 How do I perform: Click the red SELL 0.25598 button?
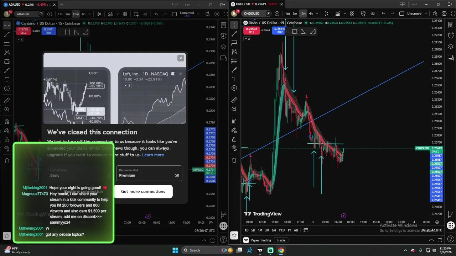tap(252, 30)
